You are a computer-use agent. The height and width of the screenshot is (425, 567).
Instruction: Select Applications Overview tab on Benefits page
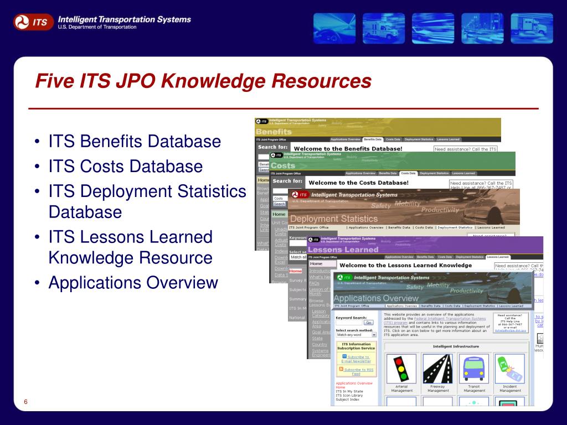[x=346, y=139]
